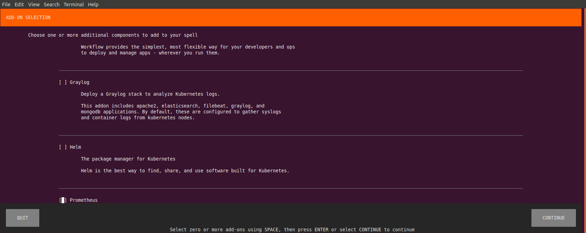The height and width of the screenshot is (233, 586).
Task: Toggle the Helm add-on checkbox
Action: pyautogui.click(x=63, y=147)
